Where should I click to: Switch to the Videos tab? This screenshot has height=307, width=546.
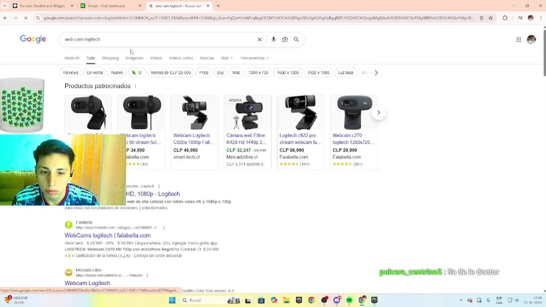(156, 58)
